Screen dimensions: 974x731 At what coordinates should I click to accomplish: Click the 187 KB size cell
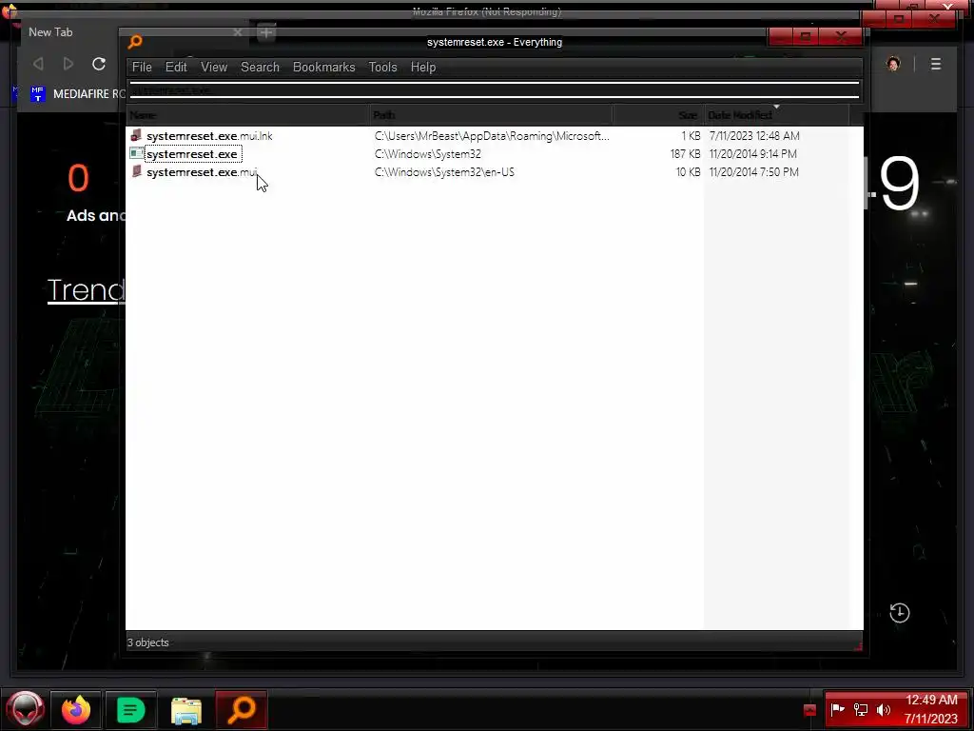pyautogui.click(x=685, y=153)
